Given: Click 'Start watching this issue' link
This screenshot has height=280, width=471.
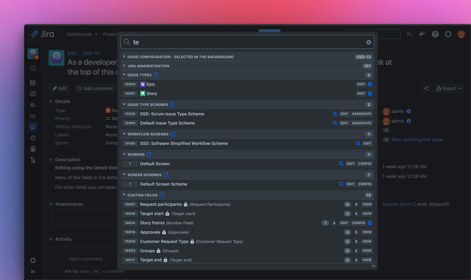Looking at the screenshot, I should coord(417,140).
